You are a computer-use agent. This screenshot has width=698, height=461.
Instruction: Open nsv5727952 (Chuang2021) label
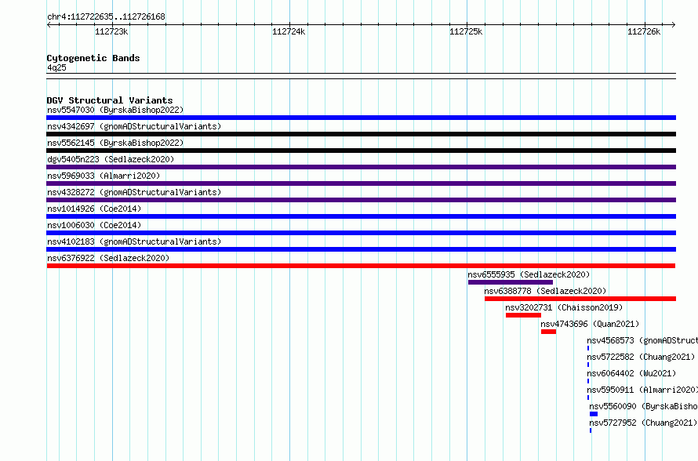(x=643, y=423)
